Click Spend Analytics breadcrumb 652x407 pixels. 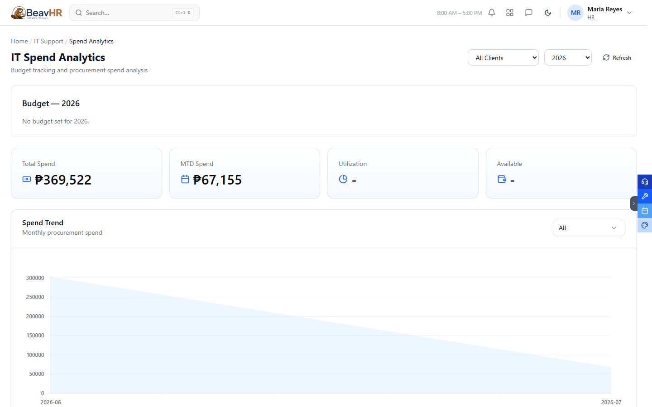tap(91, 41)
